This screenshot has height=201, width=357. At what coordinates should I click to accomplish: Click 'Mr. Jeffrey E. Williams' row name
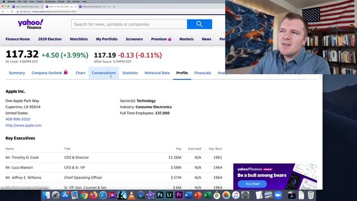[x=23, y=178]
